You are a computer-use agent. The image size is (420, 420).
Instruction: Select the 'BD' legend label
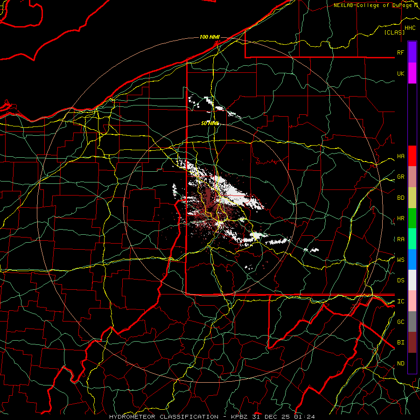coord(400,198)
